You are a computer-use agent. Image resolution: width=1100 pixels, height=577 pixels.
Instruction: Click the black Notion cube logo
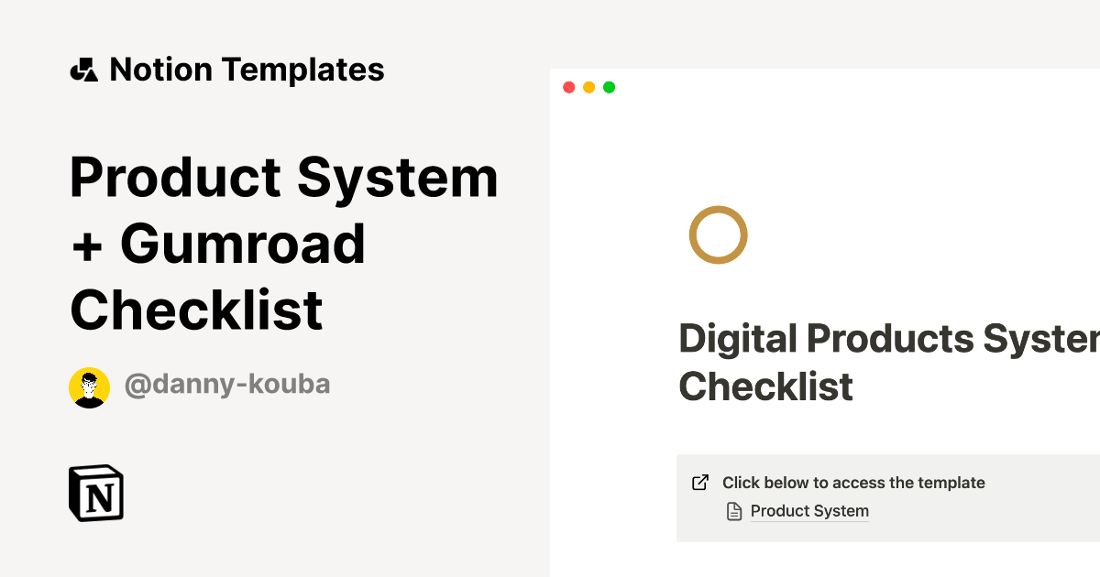[x=96, y=494]
